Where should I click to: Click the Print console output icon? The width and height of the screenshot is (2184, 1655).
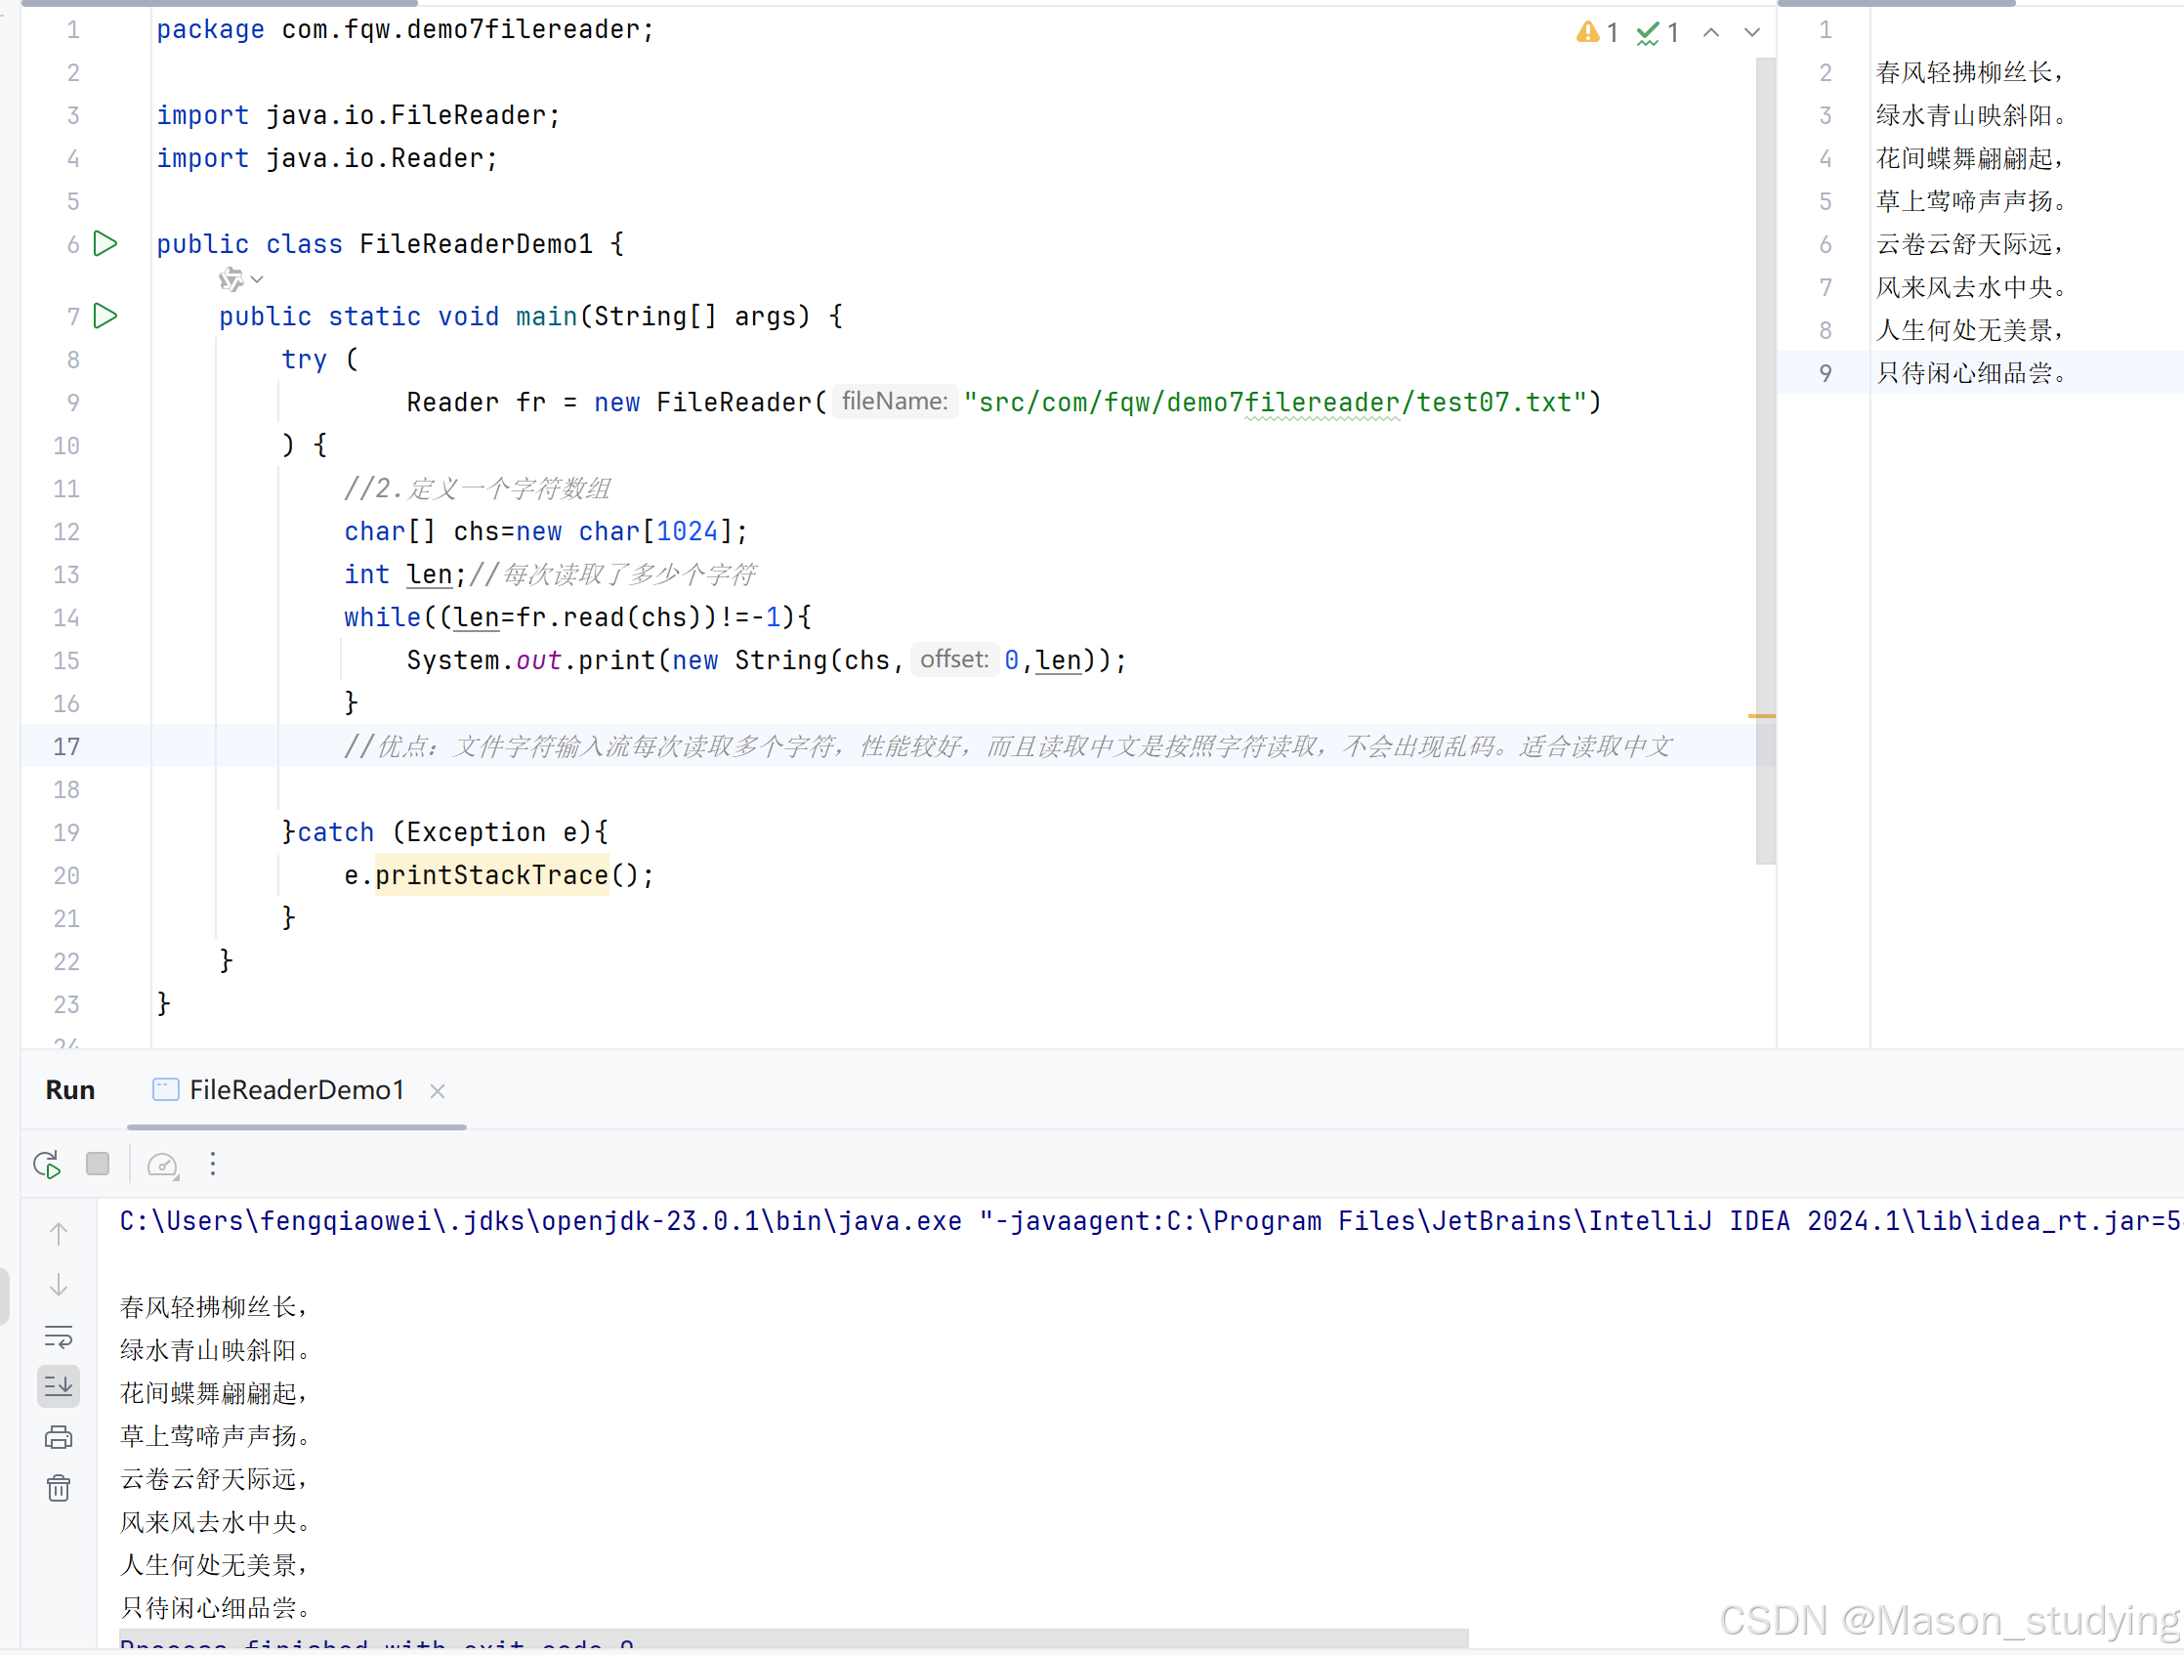click(59, 1438)
